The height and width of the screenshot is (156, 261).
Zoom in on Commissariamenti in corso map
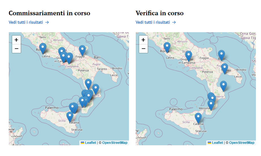(16, 40)
